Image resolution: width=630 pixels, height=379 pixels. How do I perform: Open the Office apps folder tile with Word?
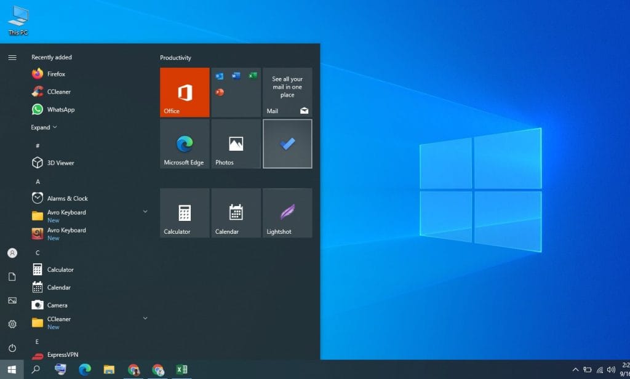click(236, 92)
